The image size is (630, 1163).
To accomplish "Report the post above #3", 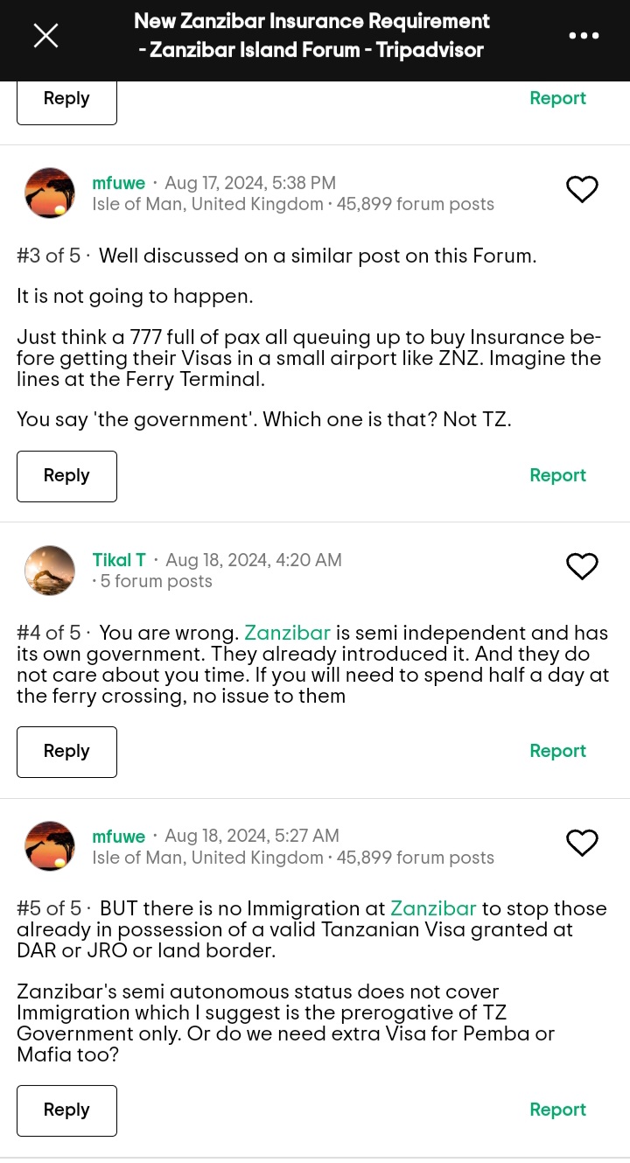I will 557,98.
